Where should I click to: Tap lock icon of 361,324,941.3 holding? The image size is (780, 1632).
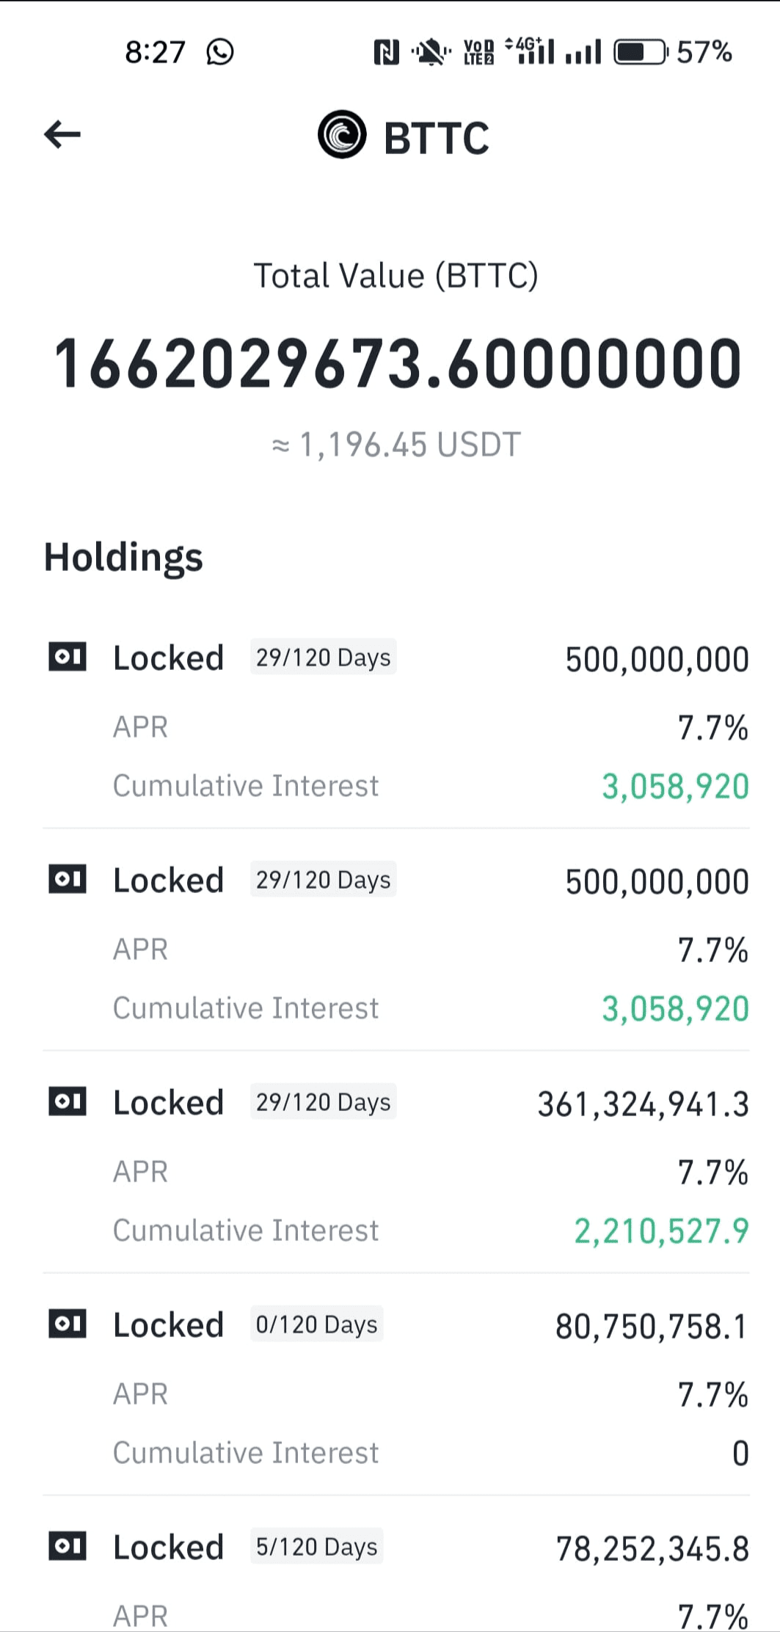[x=68, y=1101]
